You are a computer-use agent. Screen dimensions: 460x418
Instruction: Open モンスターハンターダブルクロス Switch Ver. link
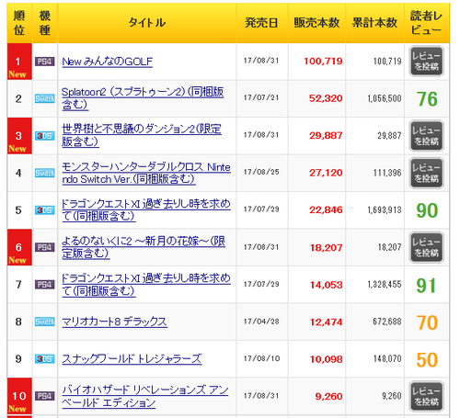pyautogui.click(x=146, y=173)
